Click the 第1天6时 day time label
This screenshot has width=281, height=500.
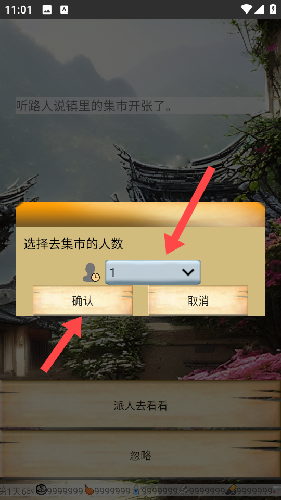pyautogui.click(x=18, y=491)
